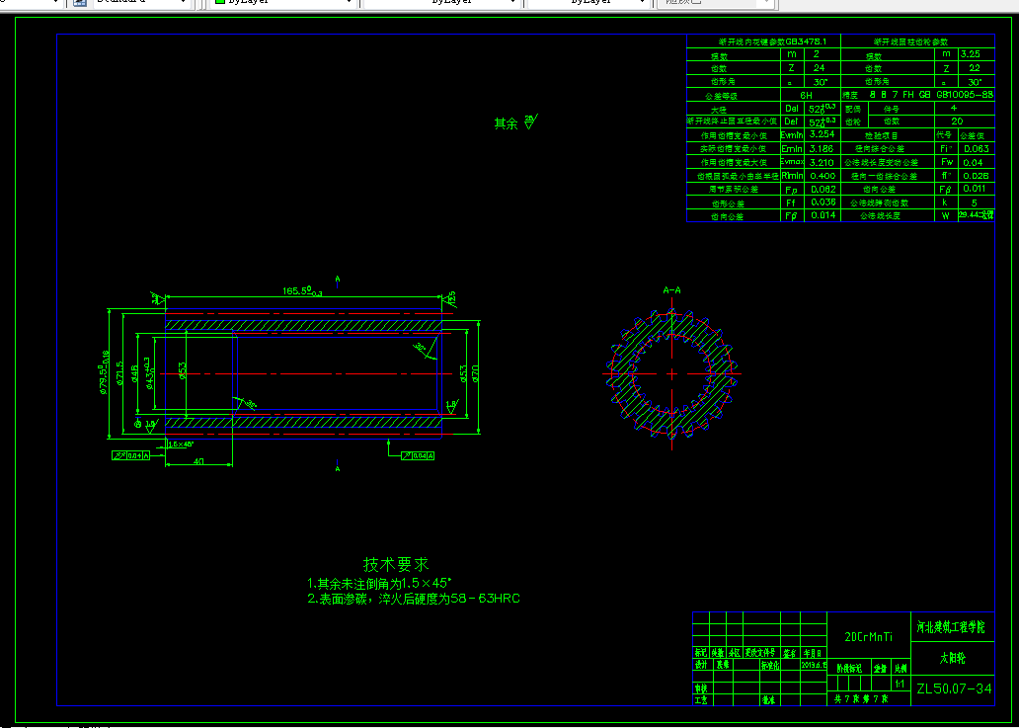
Task: Select requirement line 1 about 1.5×45° chamfers
Action: 379,583
